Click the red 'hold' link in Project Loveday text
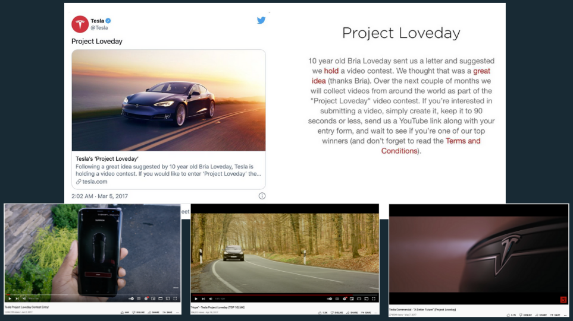 [x=331, y=71]
